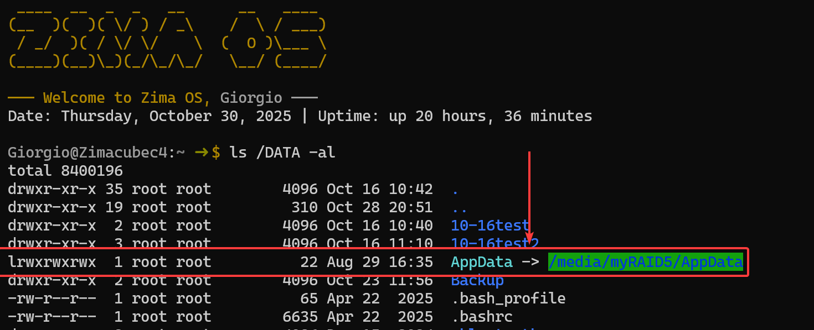Click the "total 8400196" output line
Screen dimensions: 814x330
[65, 171]
